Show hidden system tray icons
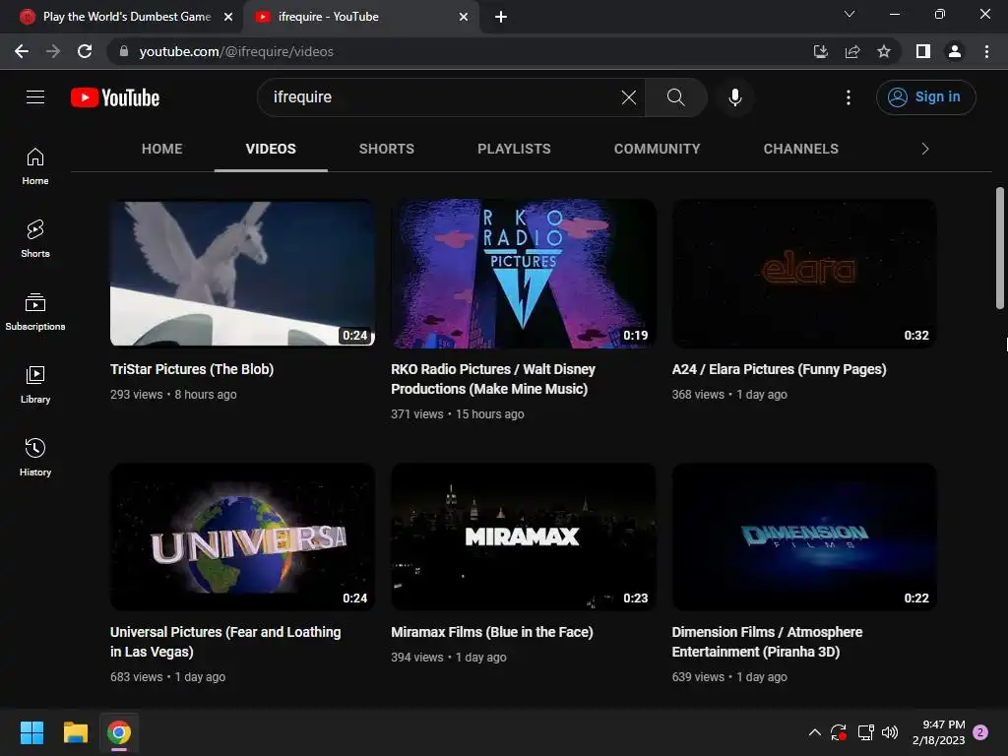Image resolution: width=1008 pixels, height=756 pixels. (814, 732)
